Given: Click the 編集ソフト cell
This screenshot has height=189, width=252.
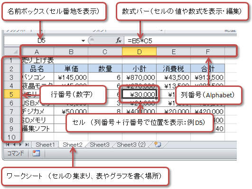Looking at the screenshot, I should 37,129.
